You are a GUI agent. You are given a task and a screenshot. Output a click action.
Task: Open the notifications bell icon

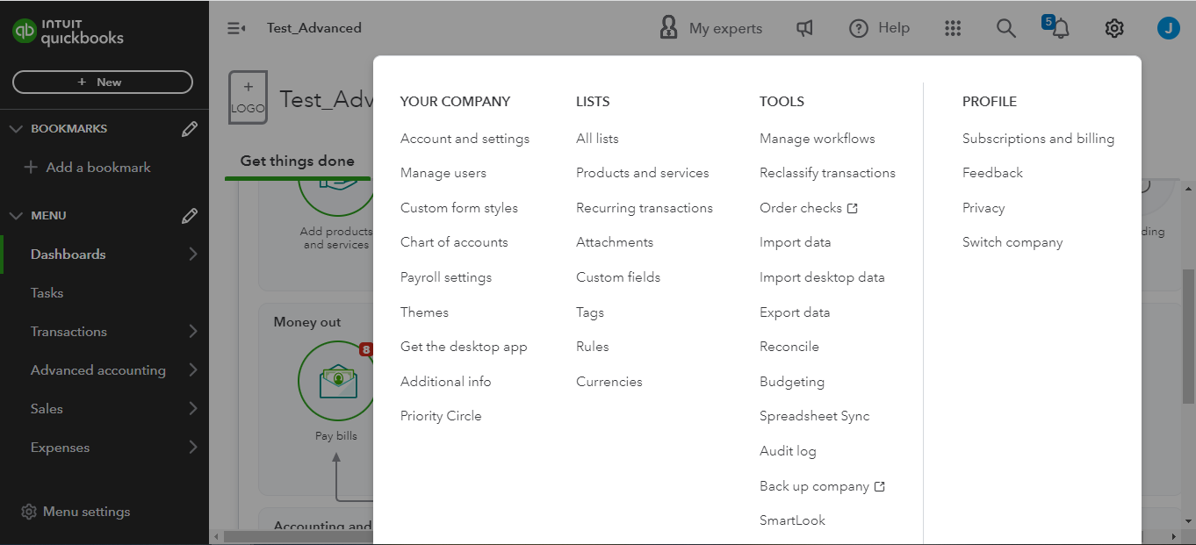point(1060,28)
